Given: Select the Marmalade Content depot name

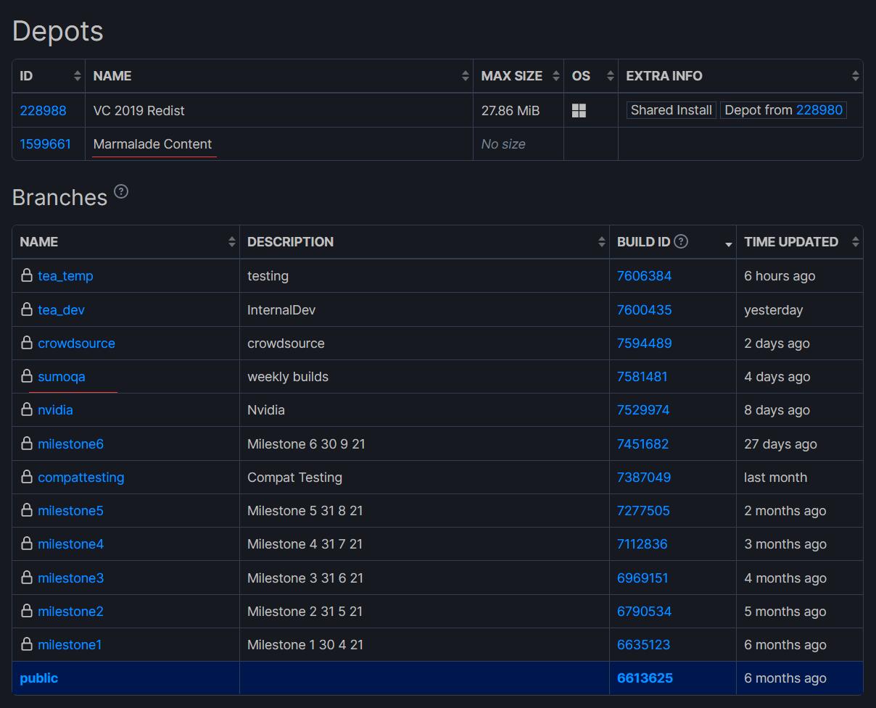Looking at the screenshot, I should (152, 143).
